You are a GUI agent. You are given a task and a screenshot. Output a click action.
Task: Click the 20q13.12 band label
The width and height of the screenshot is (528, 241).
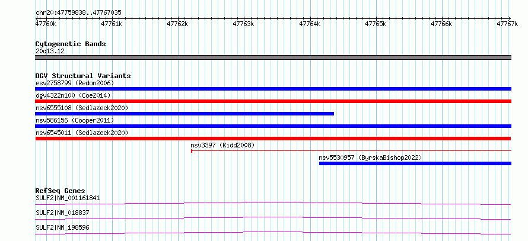pyautogui.click(x=50, y=52)
